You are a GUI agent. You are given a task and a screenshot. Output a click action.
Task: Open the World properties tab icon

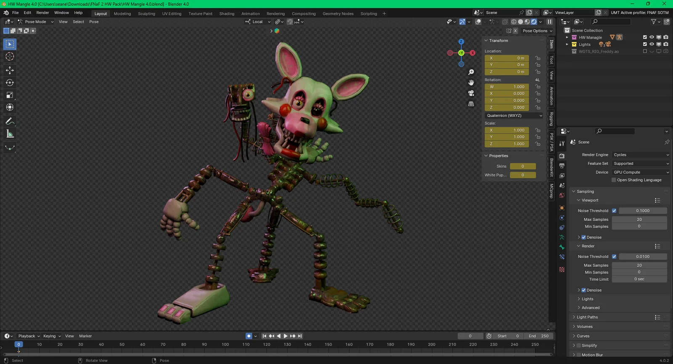click(562, 195)
